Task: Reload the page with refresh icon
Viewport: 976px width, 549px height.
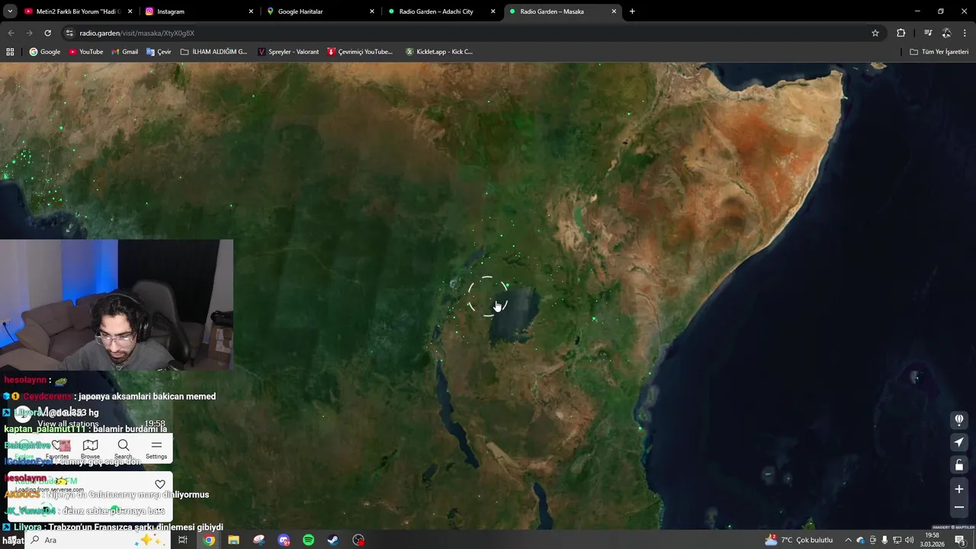Action: tap(47, 33)
